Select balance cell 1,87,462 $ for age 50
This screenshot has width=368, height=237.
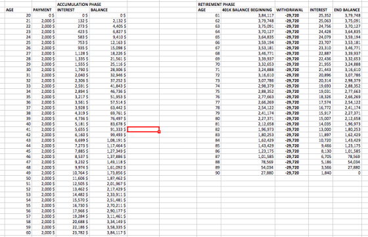click(x=108, y=178)
